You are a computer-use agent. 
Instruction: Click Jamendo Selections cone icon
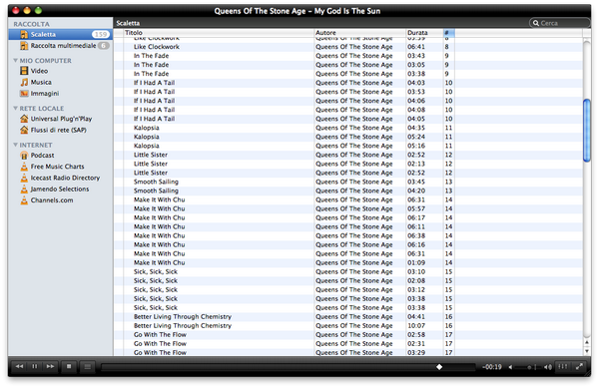24,190
